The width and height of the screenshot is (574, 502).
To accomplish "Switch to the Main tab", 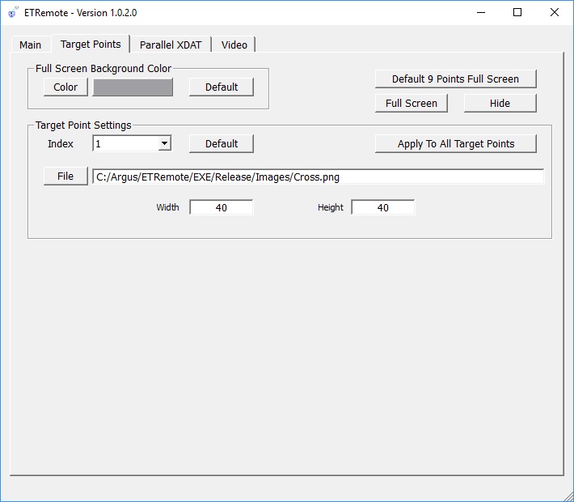I will coord(30,45).
